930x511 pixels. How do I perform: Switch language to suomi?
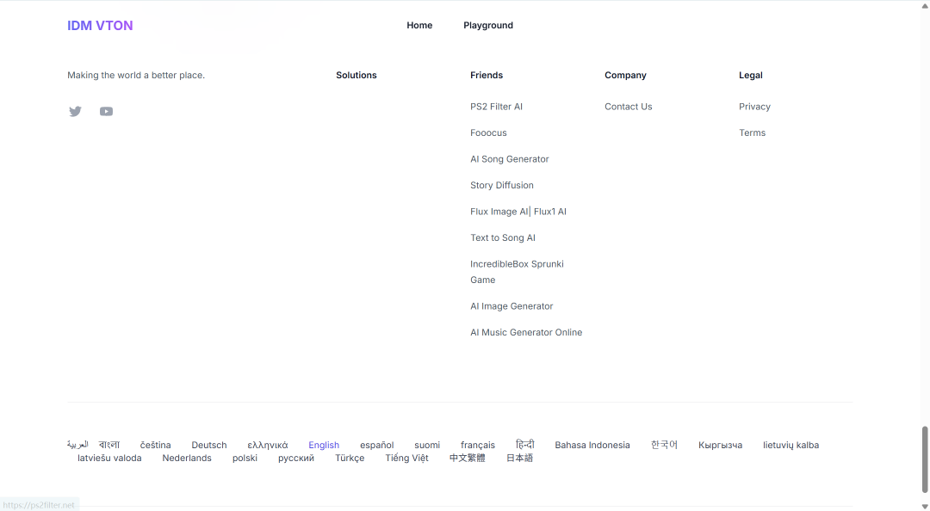pos(427,446)
